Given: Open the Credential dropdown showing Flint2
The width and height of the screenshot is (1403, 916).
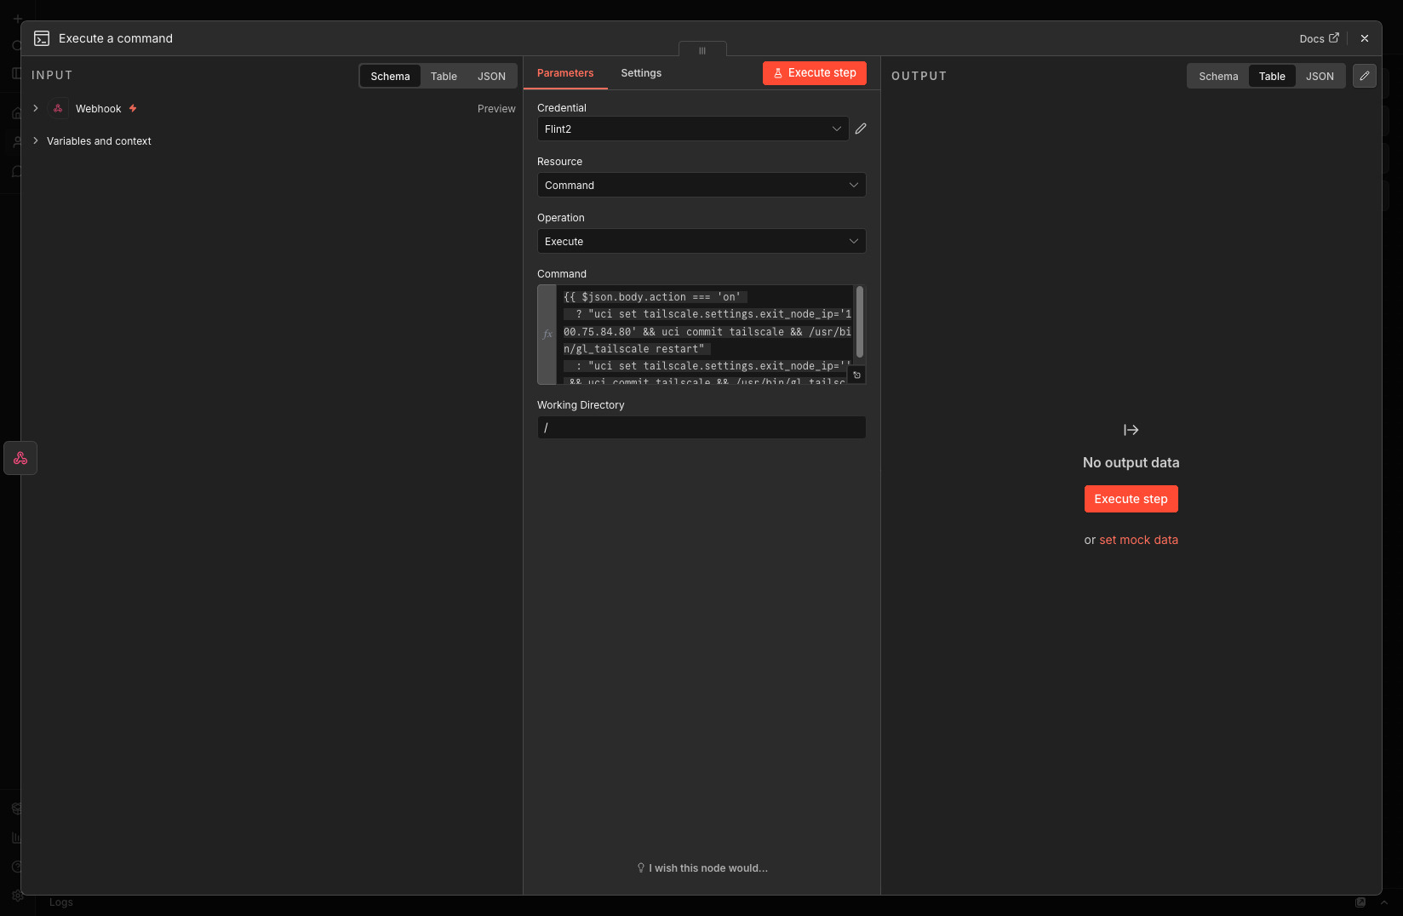Looking at the screenshot, I should [x=693, y=129].
